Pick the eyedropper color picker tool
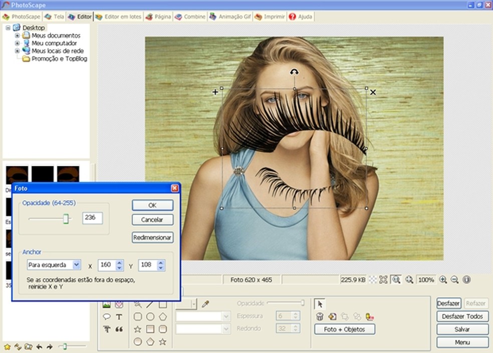Viewport: 493px width, 353px height. [205, 304]
